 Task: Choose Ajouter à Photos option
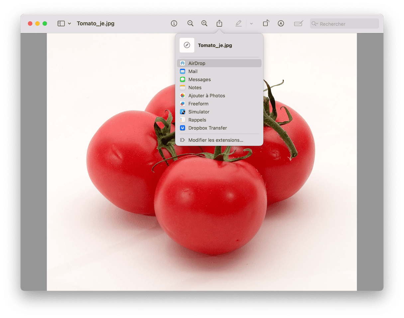click(206, 96)
